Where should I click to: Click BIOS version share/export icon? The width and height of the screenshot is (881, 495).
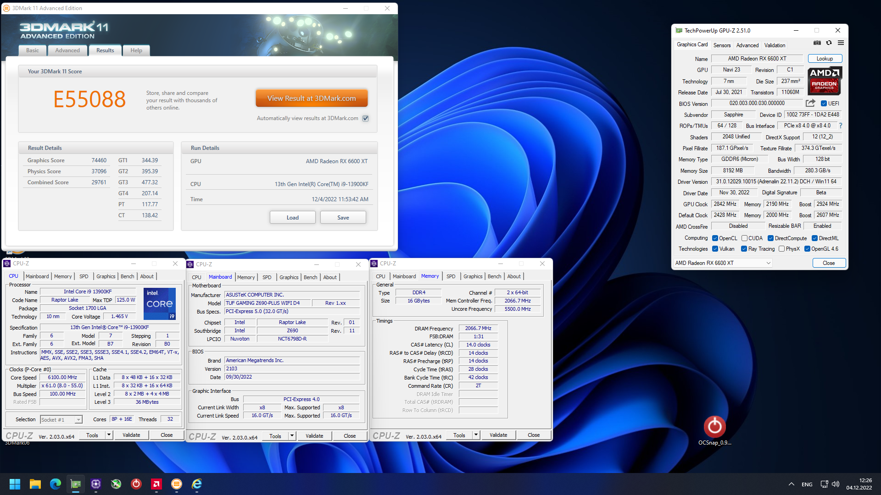click(x=810, y=103)
